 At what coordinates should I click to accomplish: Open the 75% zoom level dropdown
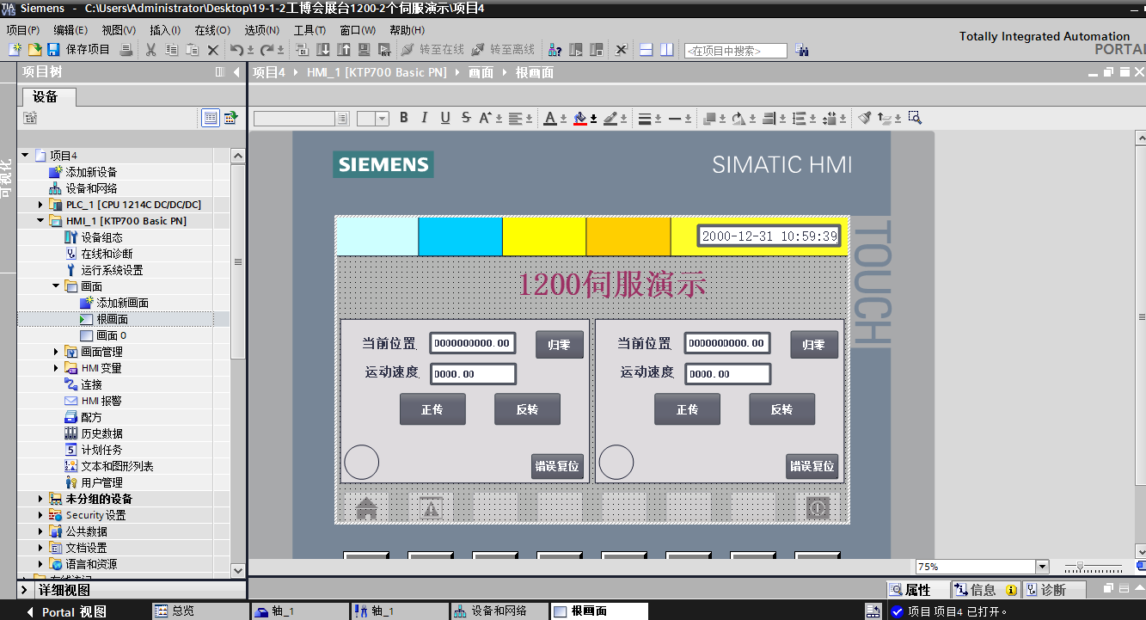(x=1042, y=567)
